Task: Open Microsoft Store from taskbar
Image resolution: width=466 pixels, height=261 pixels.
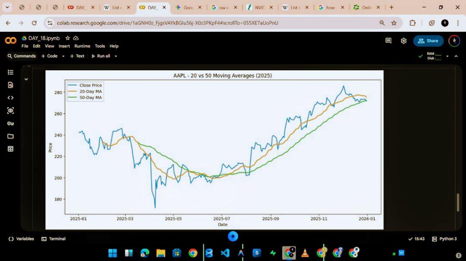Action: point(177,253)
